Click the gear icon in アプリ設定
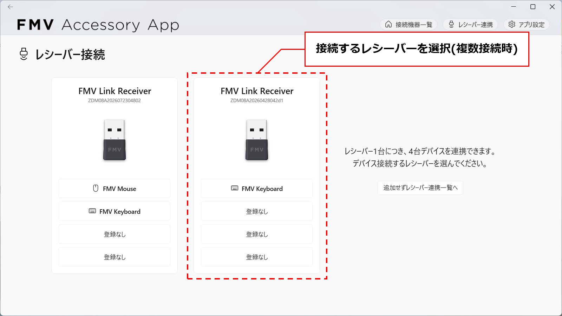 coord(512,24)
